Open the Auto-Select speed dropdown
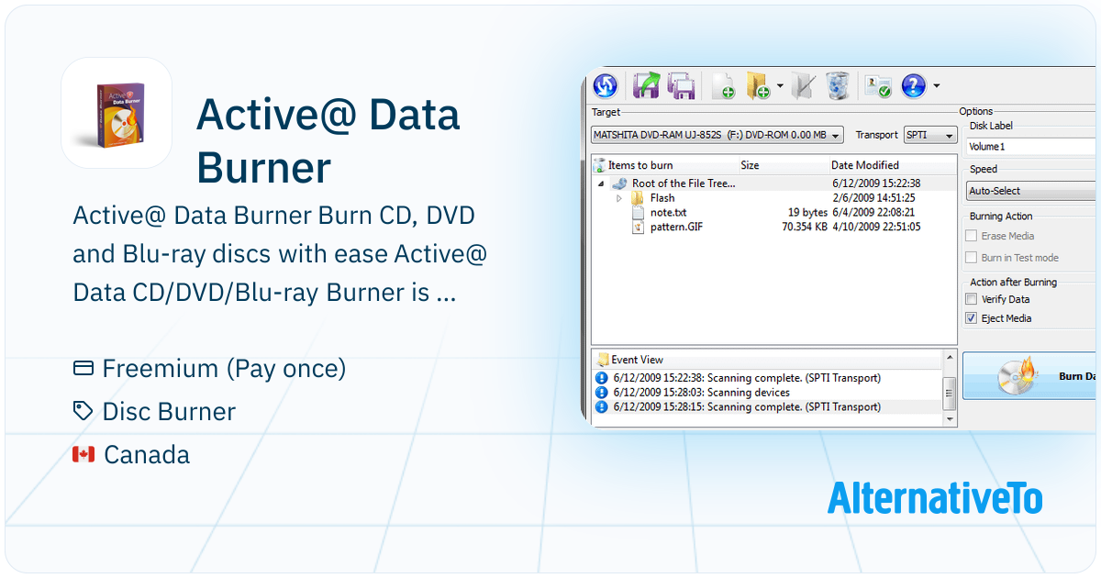Screen dimensions: 1101x578 point(1031,191)
